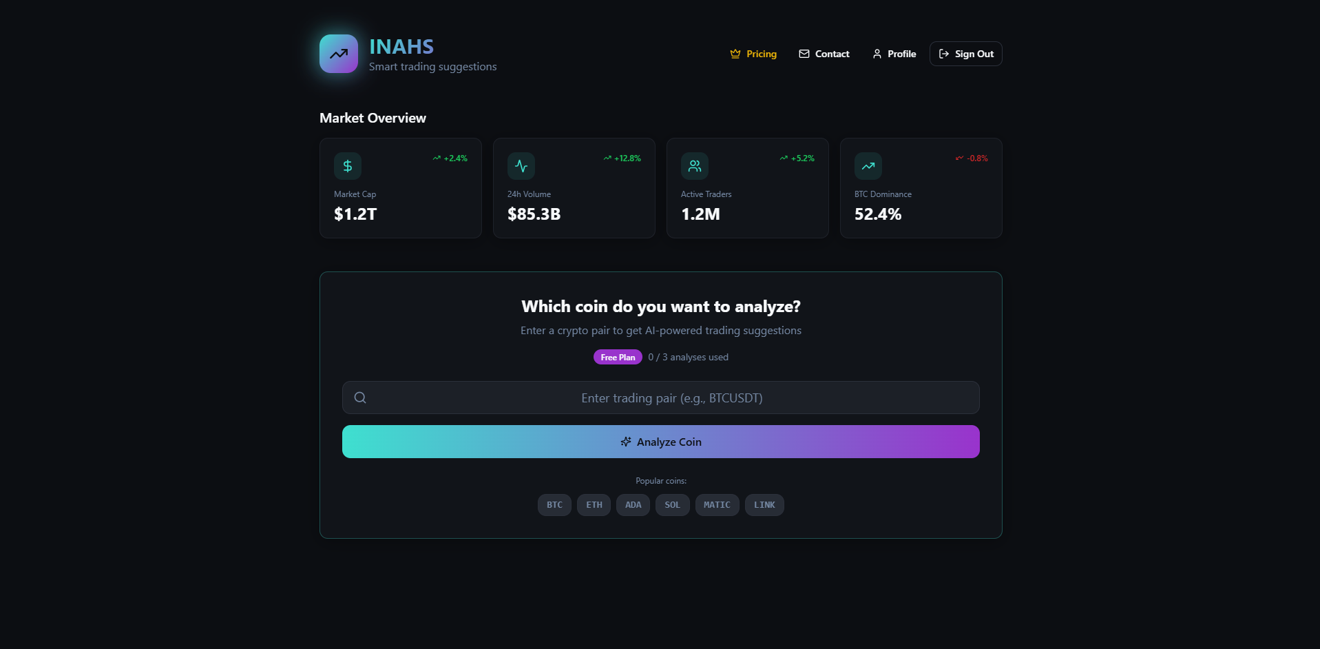
Task: Select the MATIC popular coin chip
Action: [x=716, y=505]
